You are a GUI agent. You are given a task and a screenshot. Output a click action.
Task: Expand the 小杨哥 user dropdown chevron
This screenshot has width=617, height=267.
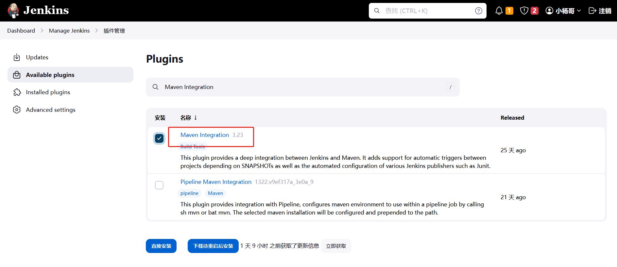[x=579, y=11]
